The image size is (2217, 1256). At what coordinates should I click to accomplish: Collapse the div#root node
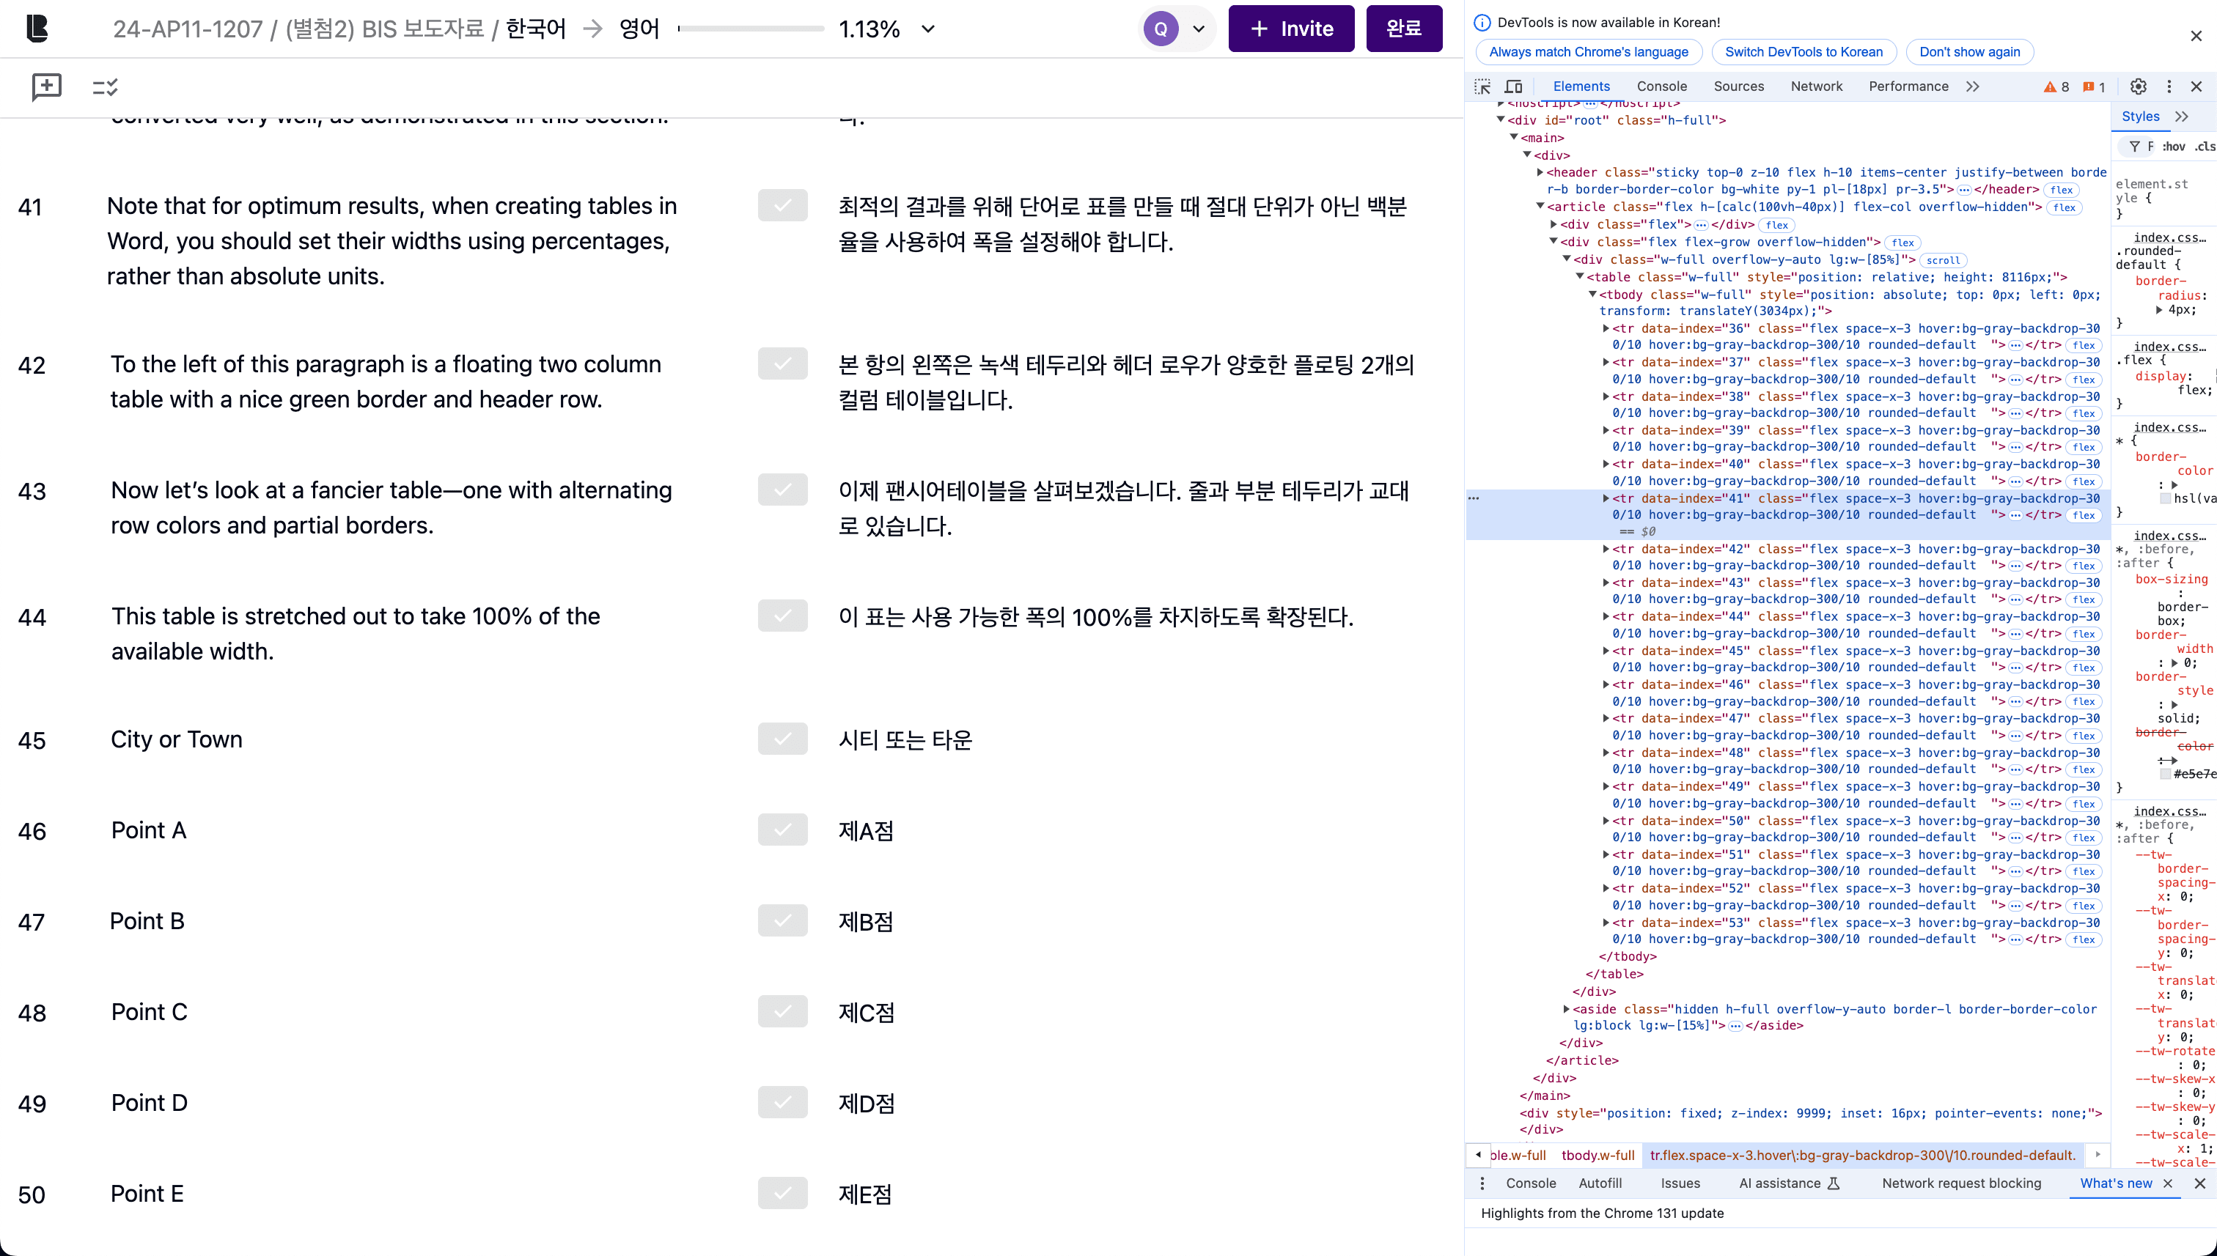click(1501, 120)
